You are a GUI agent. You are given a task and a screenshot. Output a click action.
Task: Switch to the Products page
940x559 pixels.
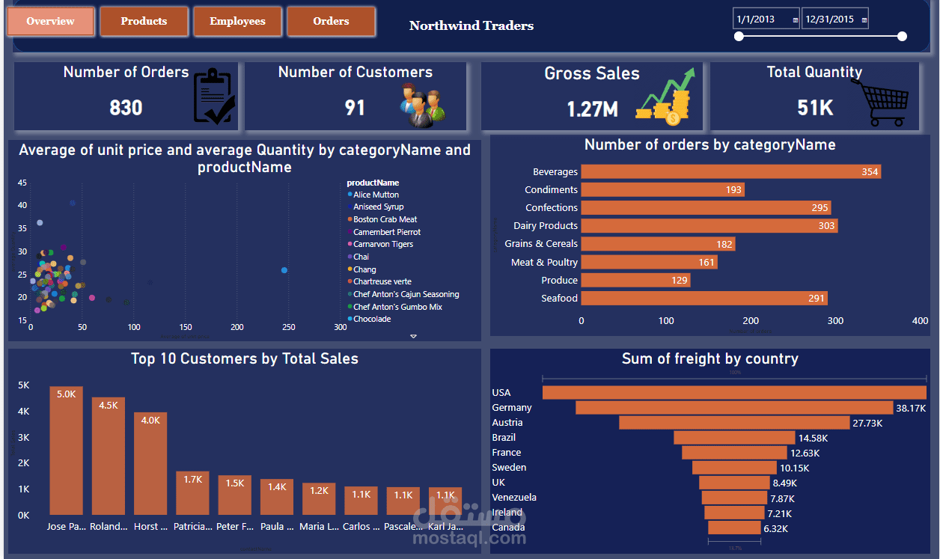[x=144, y=21]
